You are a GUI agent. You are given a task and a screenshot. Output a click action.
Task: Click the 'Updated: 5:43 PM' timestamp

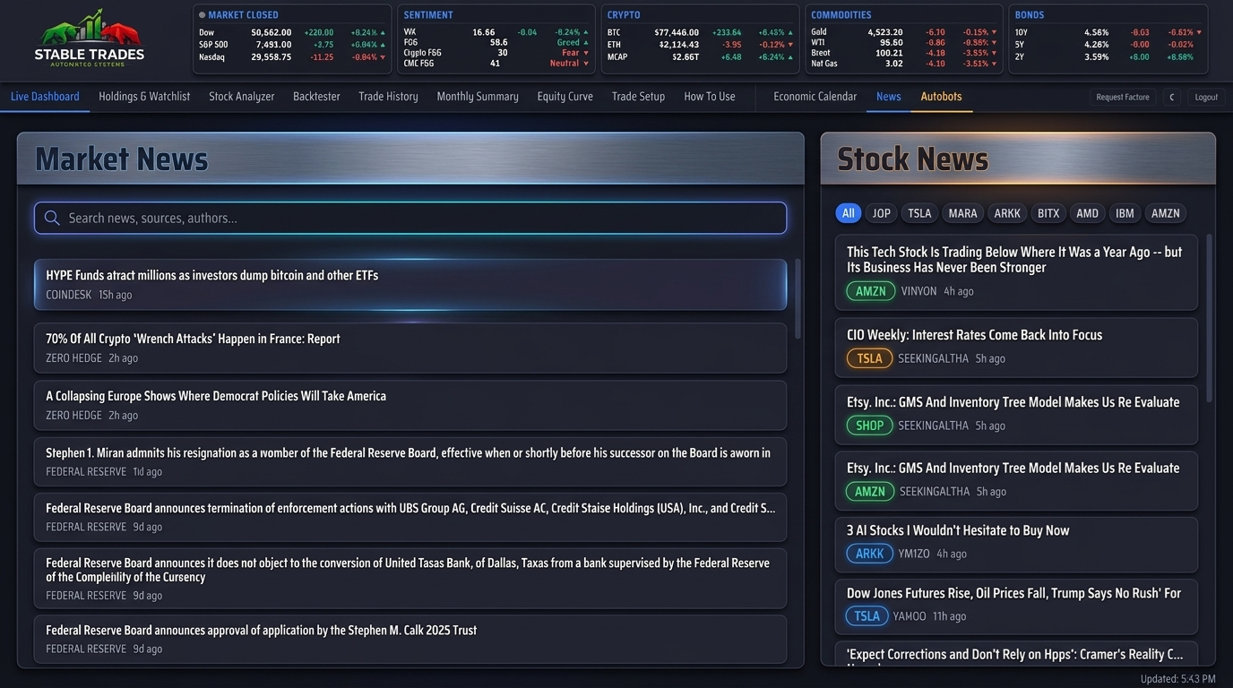(1177, 679)
